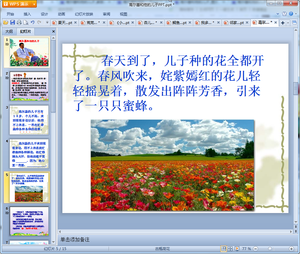Click the zoom in plus button

point(291,249)
